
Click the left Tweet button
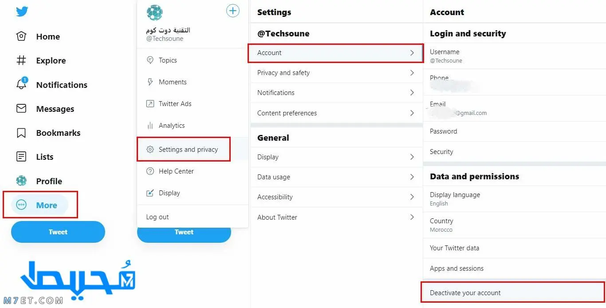coord(58,232)
